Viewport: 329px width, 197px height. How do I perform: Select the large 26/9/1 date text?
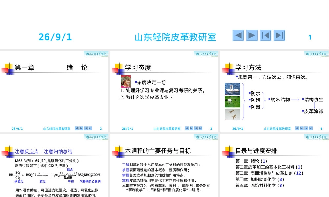point(55,37)
